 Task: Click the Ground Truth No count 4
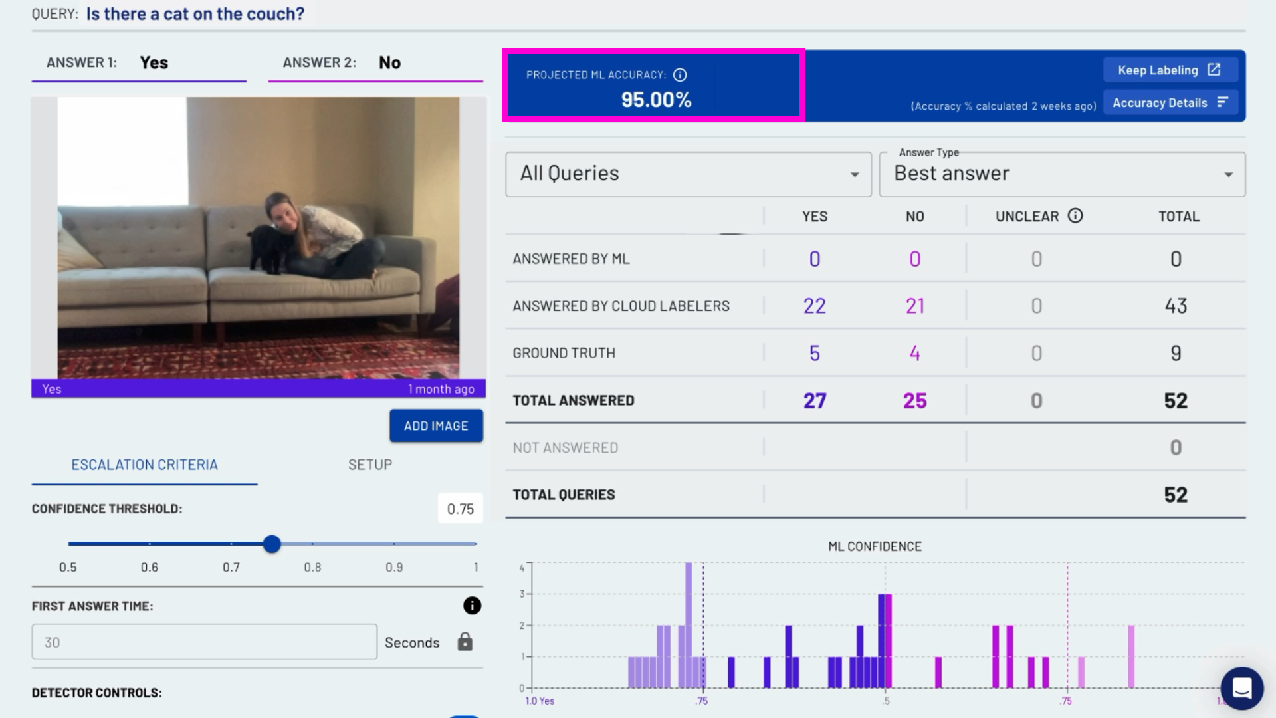914,353
